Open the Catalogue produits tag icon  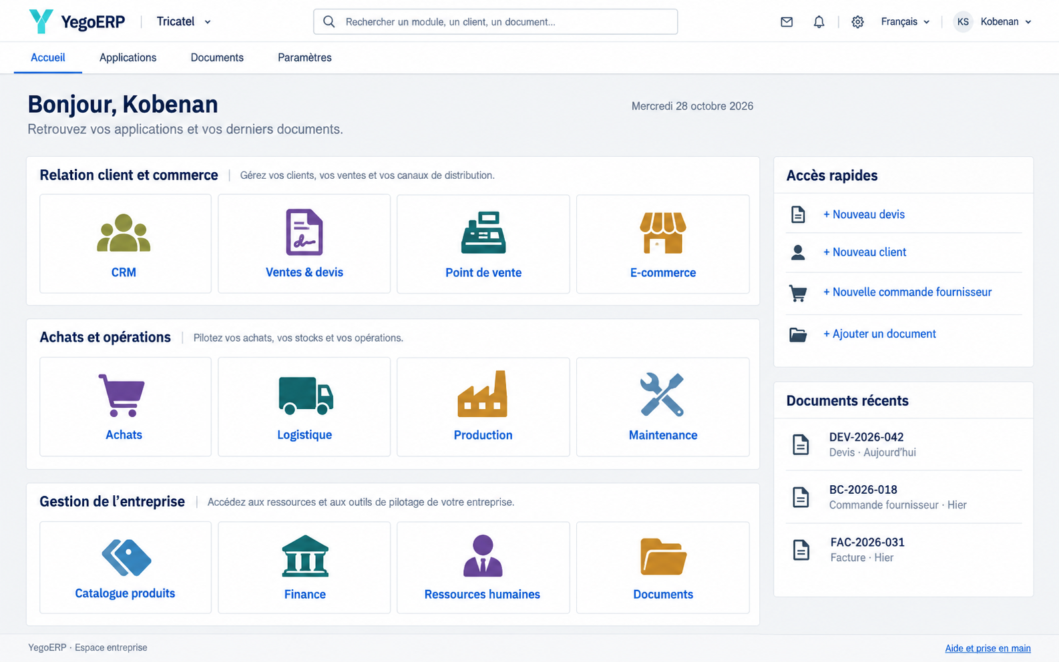126,557
